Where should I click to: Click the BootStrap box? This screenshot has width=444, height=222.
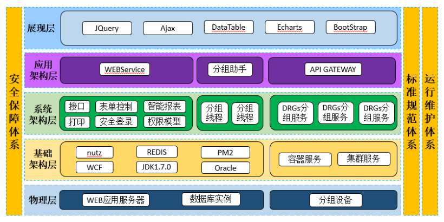(x=350, y=27)
